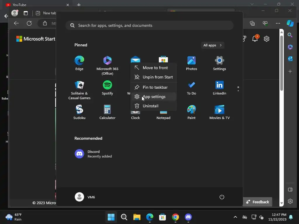The image size is (299, 224).
Task: Open Edge tab actions menu
Action: click(26, 13)
